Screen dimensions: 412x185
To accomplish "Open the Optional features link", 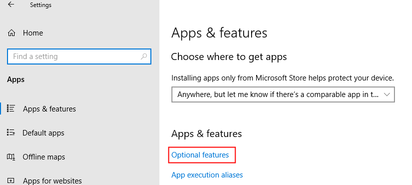I will click(x=200, y=155).
